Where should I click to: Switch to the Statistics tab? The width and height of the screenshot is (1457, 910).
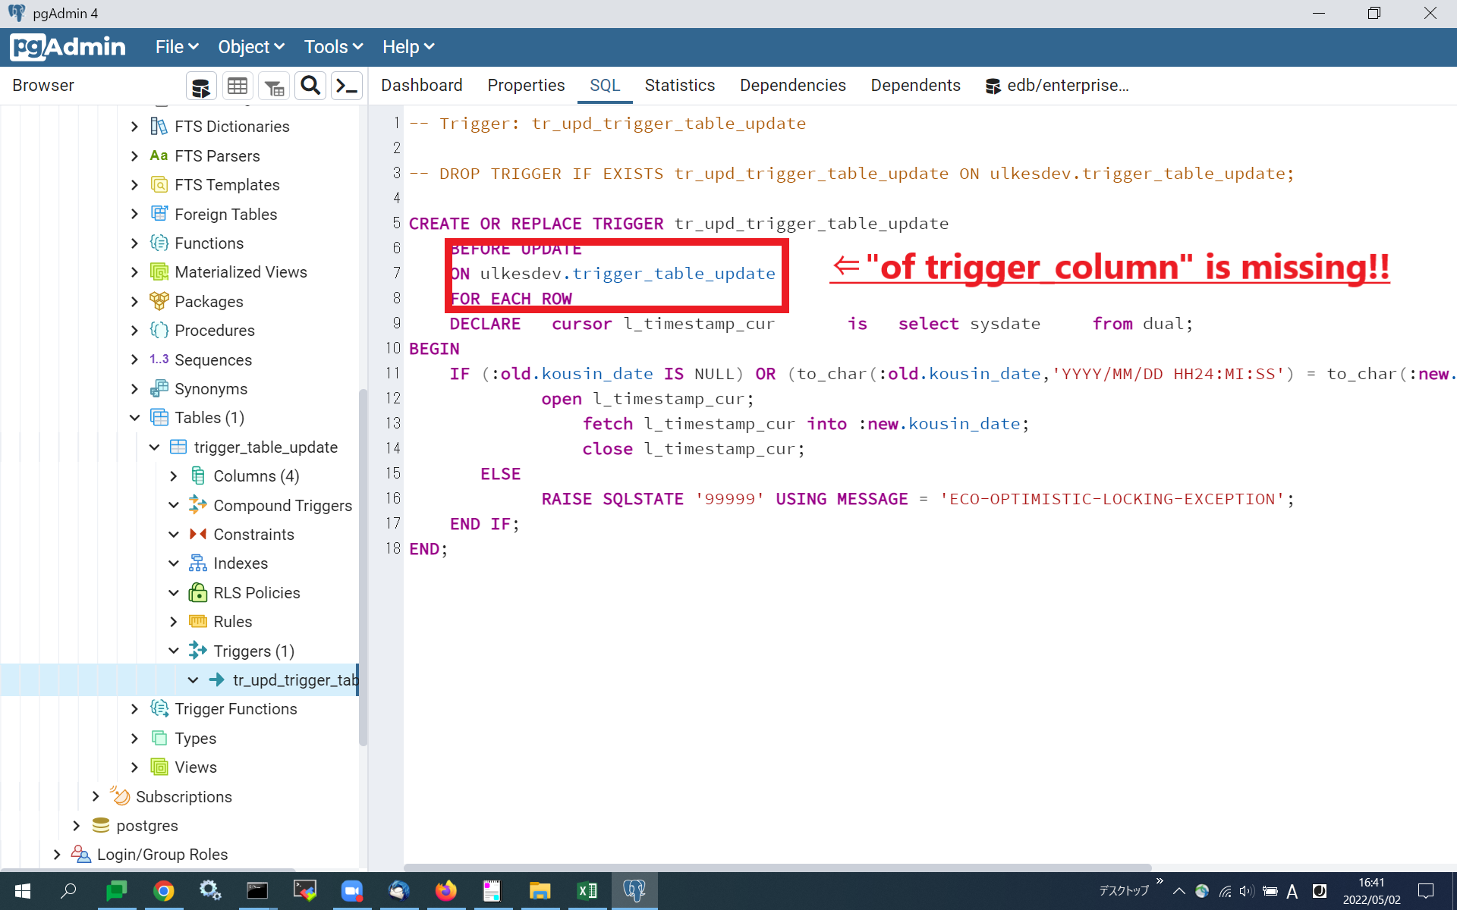pos(679,85)
